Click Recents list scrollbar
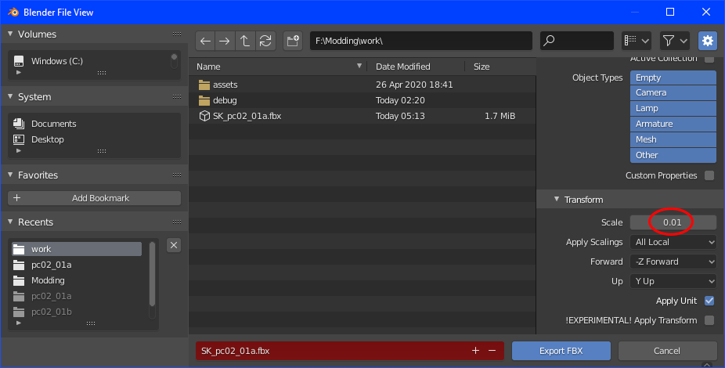Screen dimensions: 725x368 (152, 274)
